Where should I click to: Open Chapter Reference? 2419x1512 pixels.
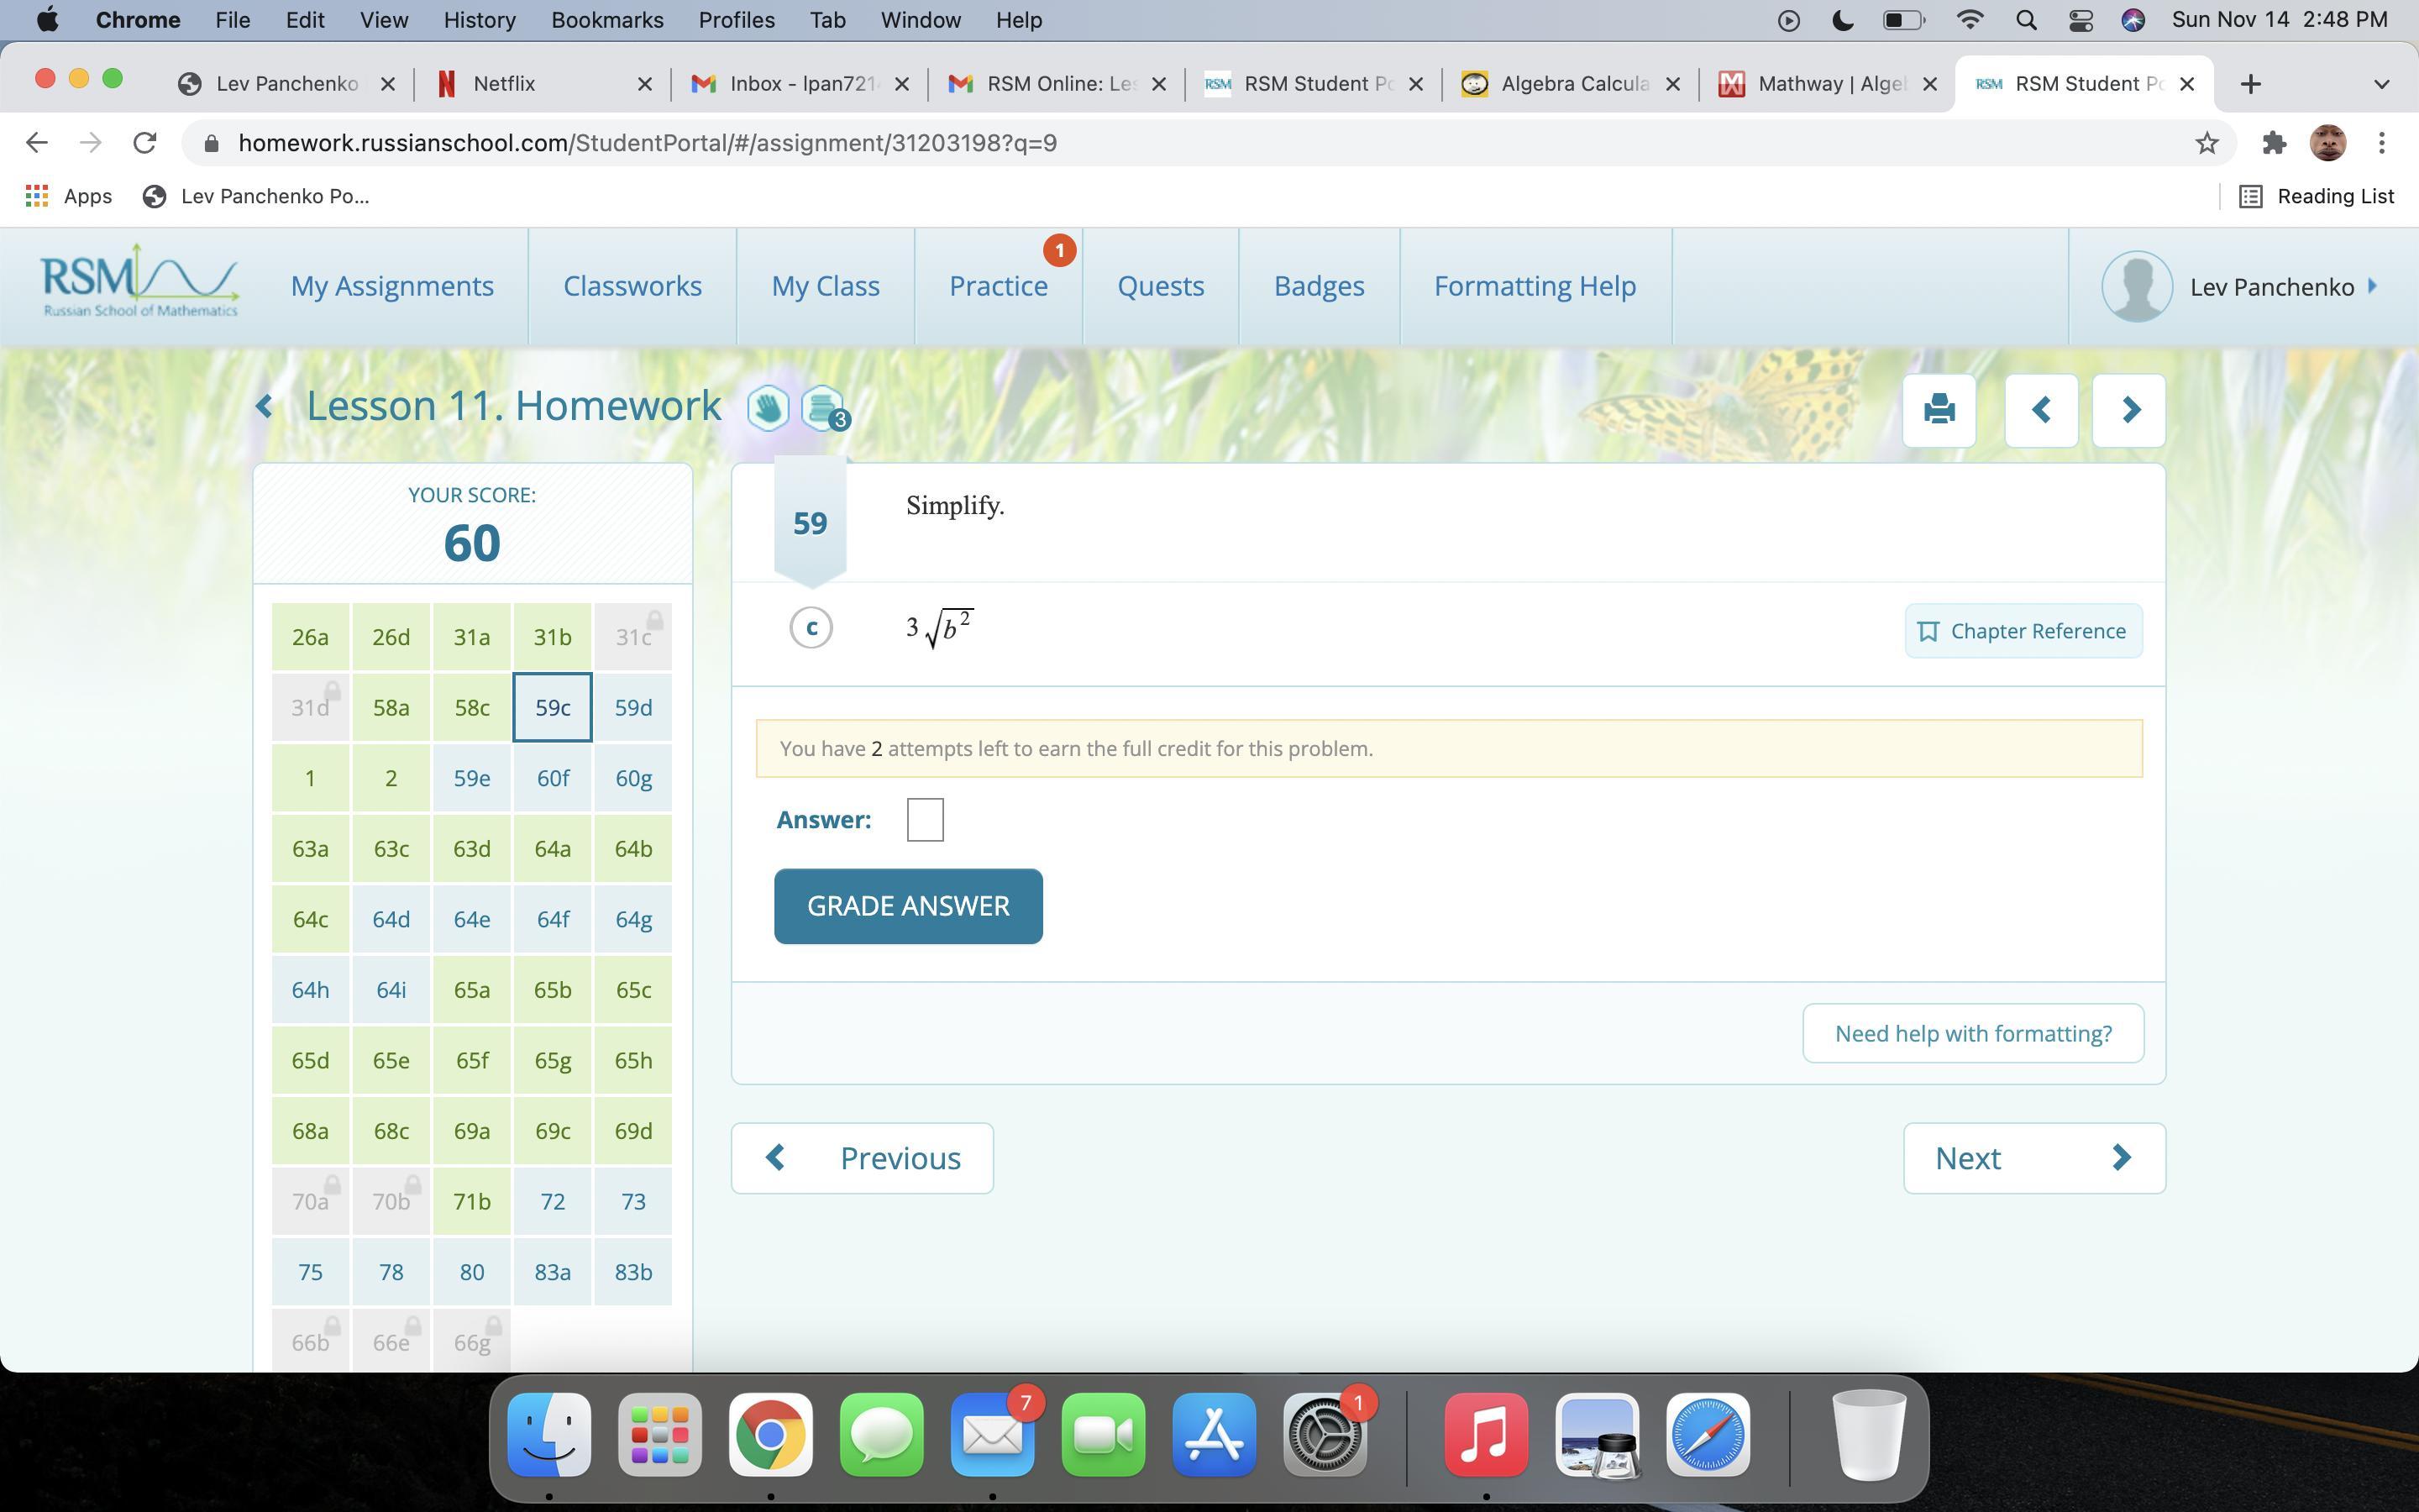coord(2023,631)
